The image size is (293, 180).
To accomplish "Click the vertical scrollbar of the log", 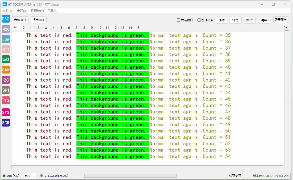I will 287,100.
